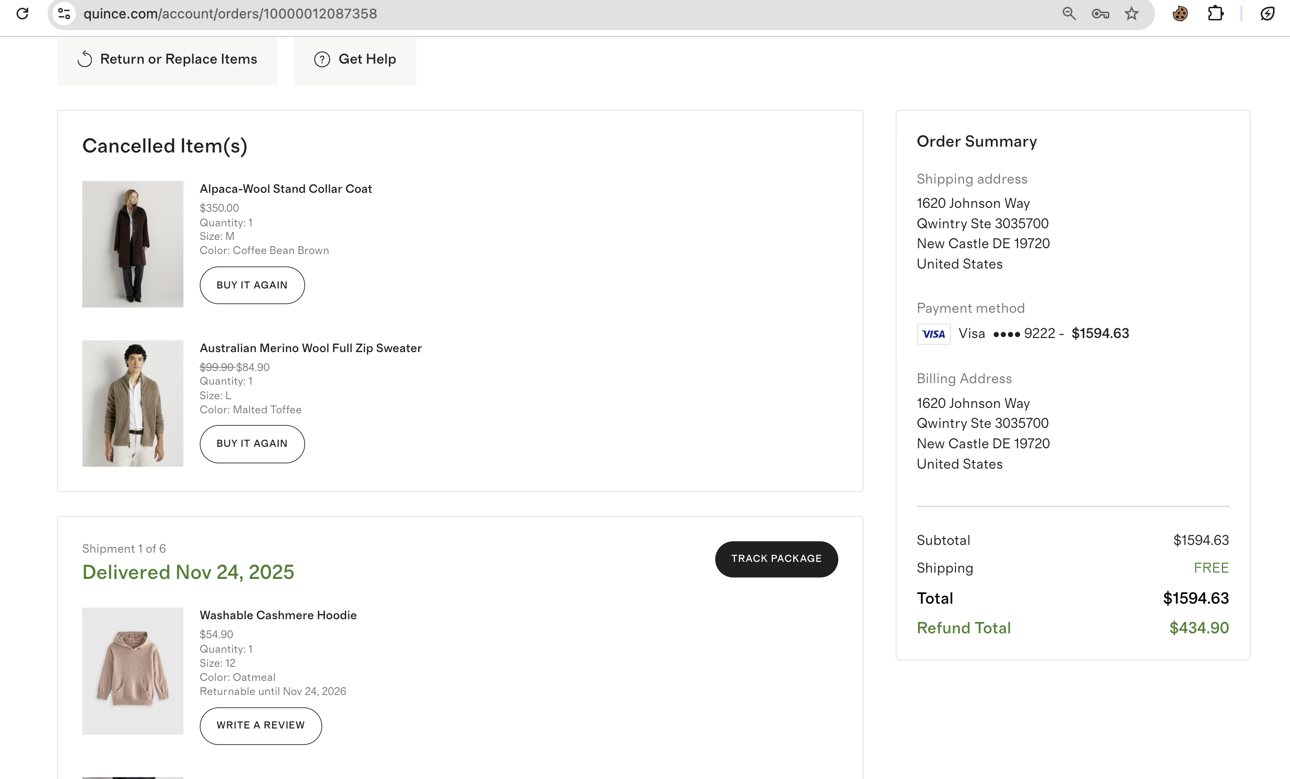Screen dimensions: 1290x779
Task: Buy the Merino Wool Full Zip Sweater again
Action: [x=252, y=444]
